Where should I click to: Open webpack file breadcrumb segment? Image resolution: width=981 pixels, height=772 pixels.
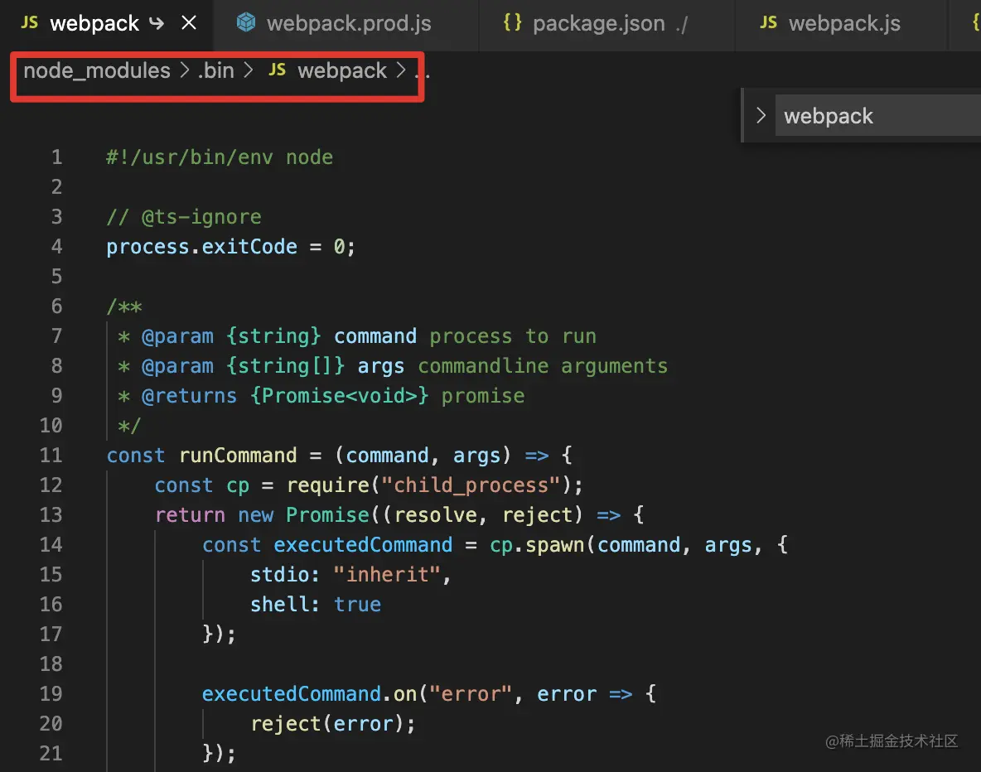(341, 70)
